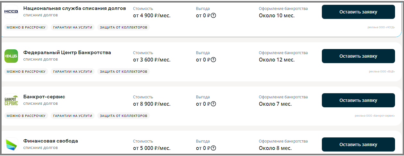
Task: Select the Защита от коллекторов tag for Банкрот-сервис
Action: [x=124, y=116]
